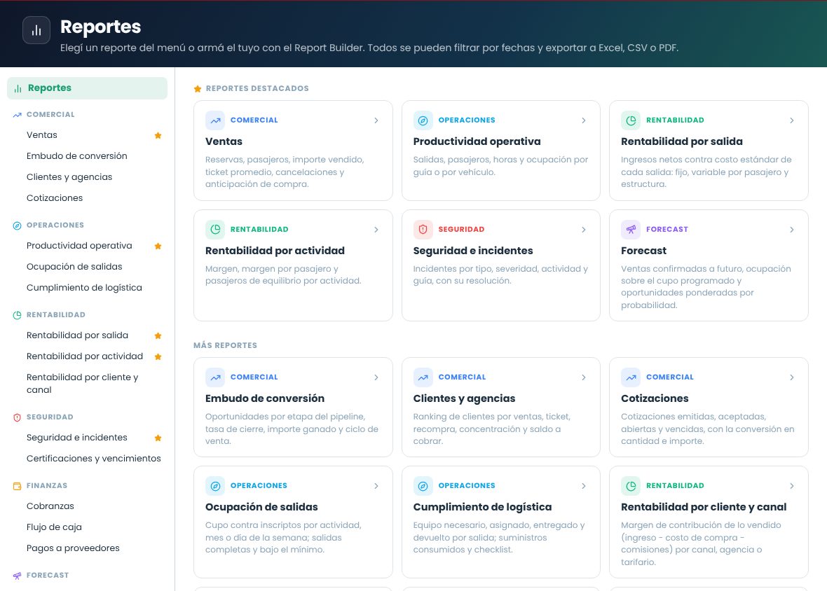Image resolution: width=827 pixels, height=591 pixels.
Task: Click the compass icon on the Cumplimiento de logística card
Action: pyautogui.click(x=423, y=486)
